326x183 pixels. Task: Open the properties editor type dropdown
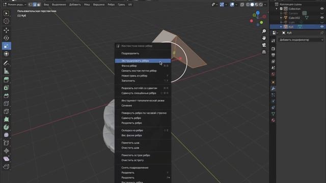pos(275,33)
